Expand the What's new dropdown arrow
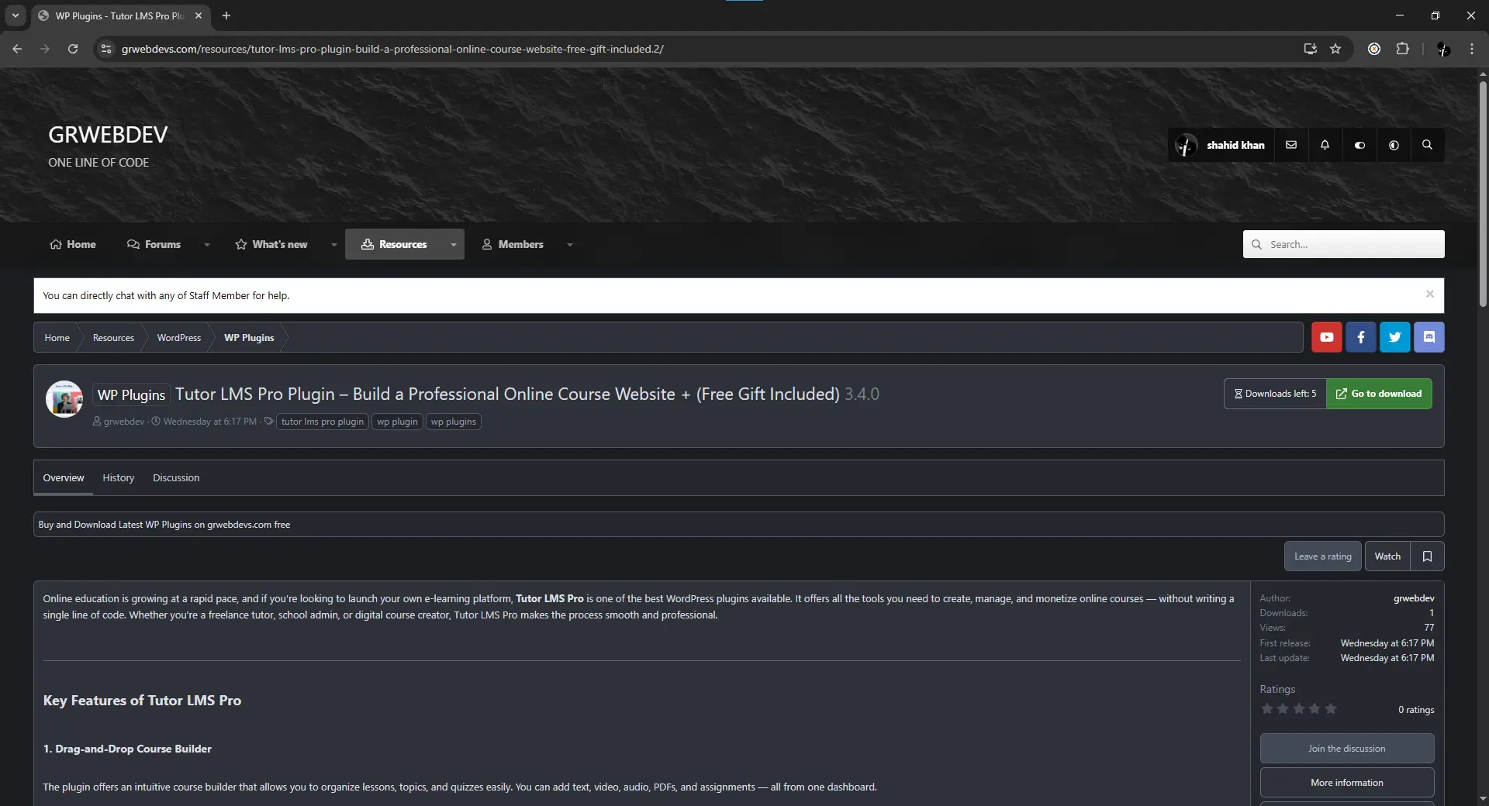1489x806 pixels. (334, 245)
